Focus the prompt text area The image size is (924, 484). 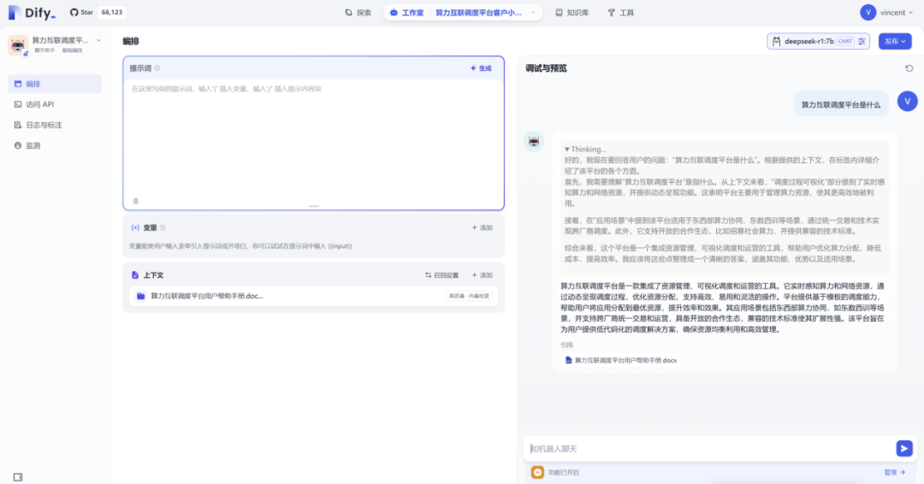(313, 139)
